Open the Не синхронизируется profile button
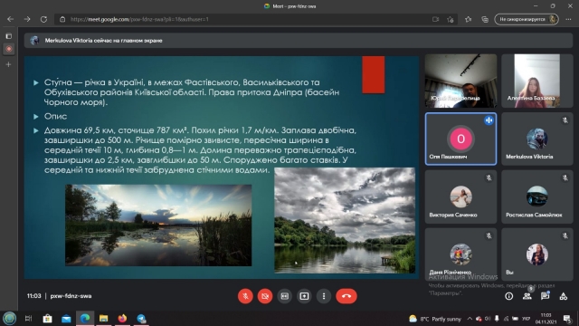The image size is (579, 326). point(527,19)
